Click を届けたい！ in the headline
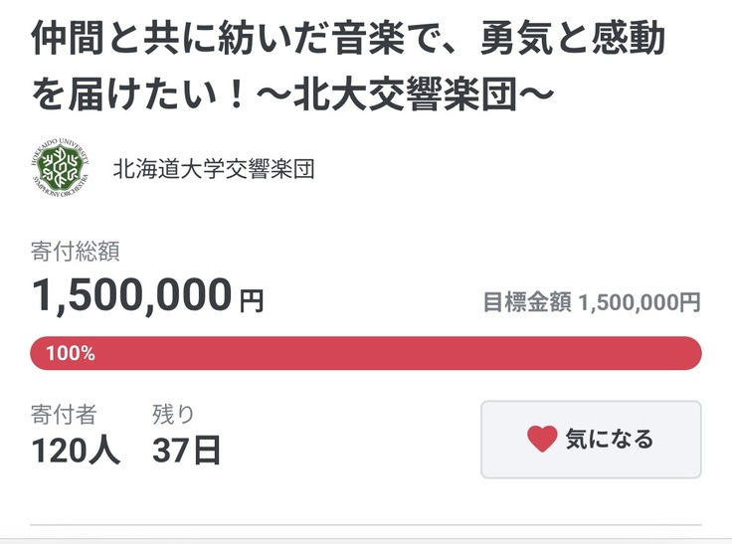Viewport: 732px width, 544px height. point(160,95)
